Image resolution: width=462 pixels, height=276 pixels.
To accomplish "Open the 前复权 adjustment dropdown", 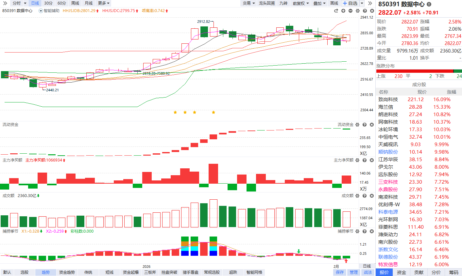I will [300, 3].
